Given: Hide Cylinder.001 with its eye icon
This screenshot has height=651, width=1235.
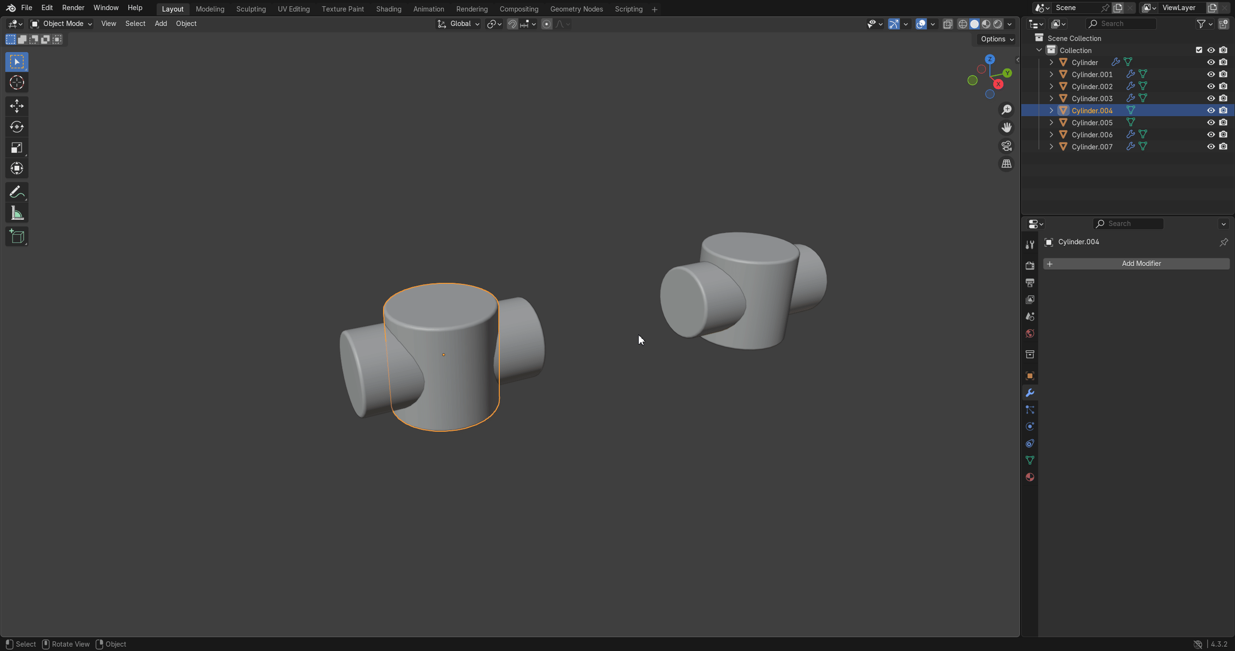Looking at the screenshot, I should pos(1211,74).
